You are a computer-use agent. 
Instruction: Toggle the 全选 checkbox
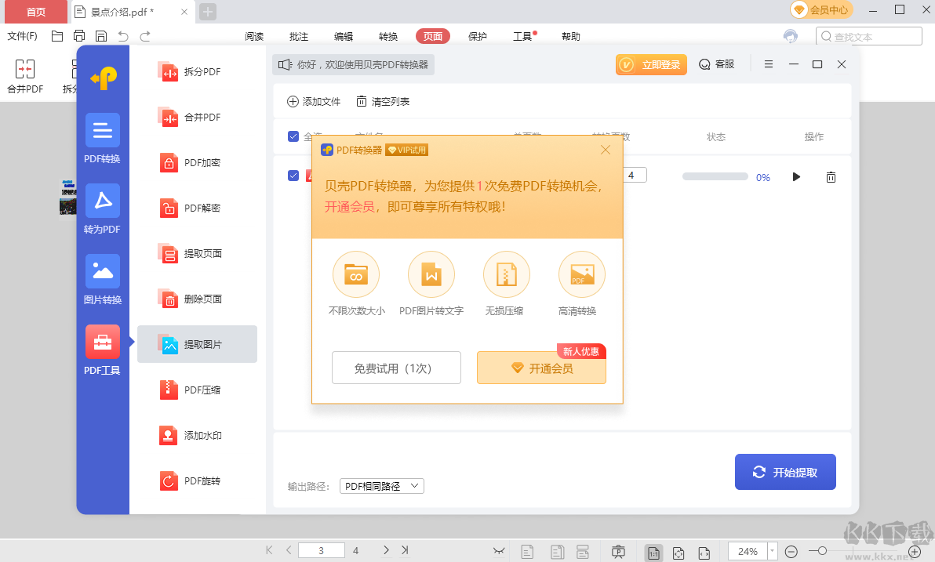pyautogui.click(x=293, y=136)
